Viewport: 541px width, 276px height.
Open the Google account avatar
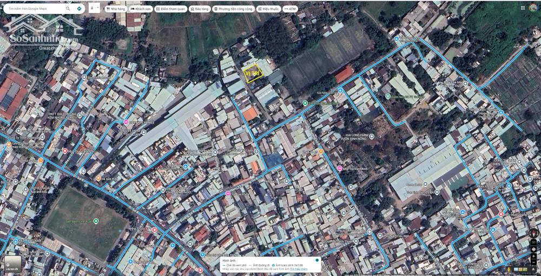click(x=533, y=8)
